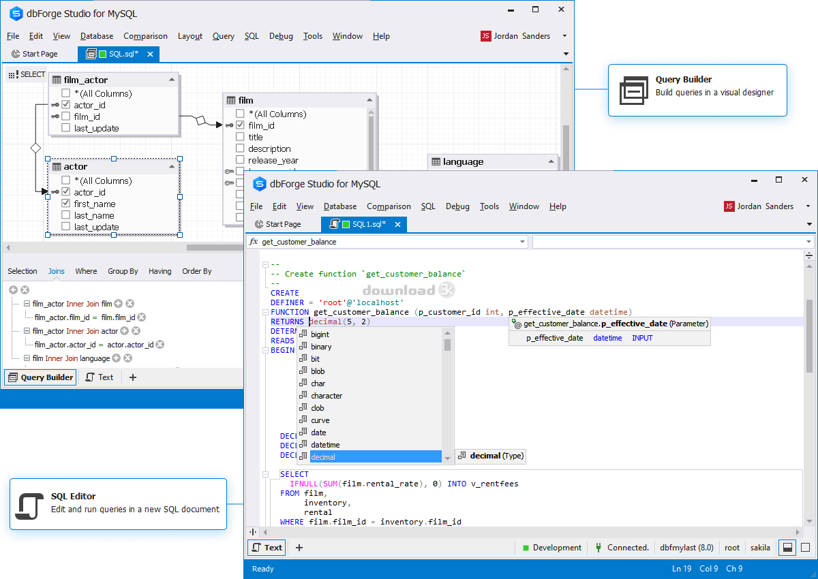Remove the film_actor Inner Join film join
Screen dimensions: 818x579
coord(130,304)
